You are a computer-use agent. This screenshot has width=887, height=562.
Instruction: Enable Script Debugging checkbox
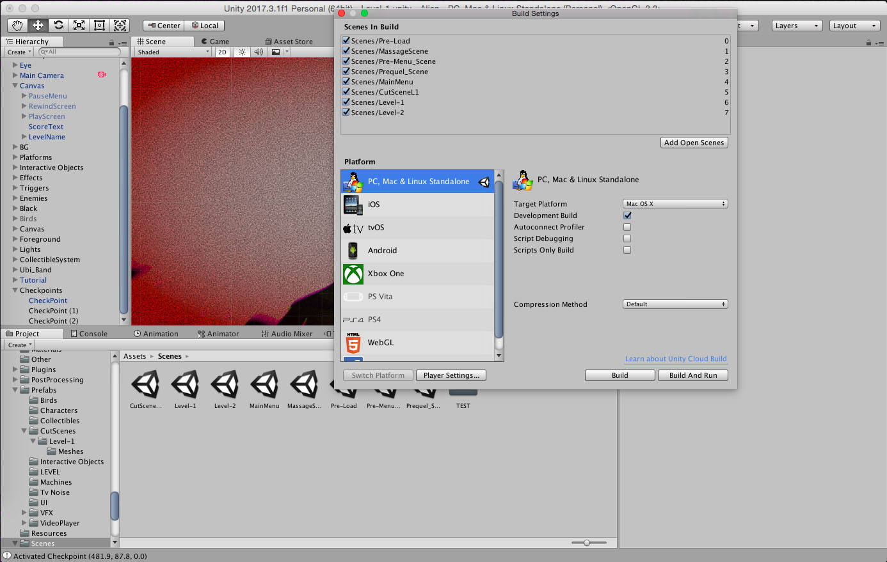click(627, 238)
